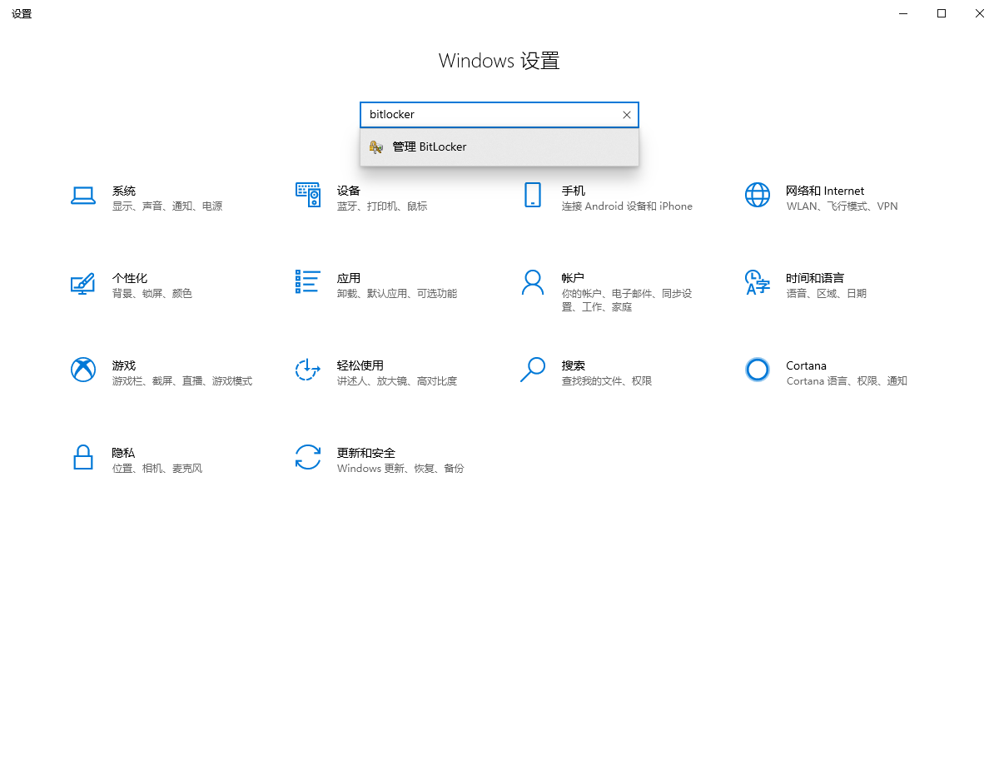Image resolution: width=999 pixels, height=775 pixels.
Task: Click the 搜索 magnifier icon
Action: click(533, 370)
